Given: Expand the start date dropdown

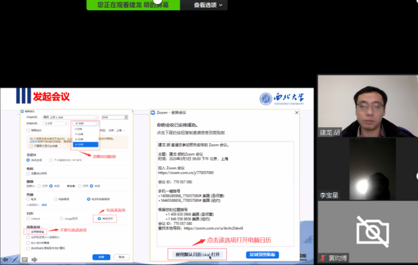Looking at the screenshot, I should coord(71,117).
